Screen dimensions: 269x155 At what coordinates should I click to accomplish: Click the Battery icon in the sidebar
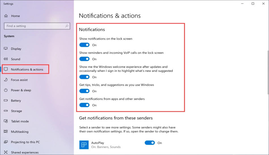[x=6, y=100]
